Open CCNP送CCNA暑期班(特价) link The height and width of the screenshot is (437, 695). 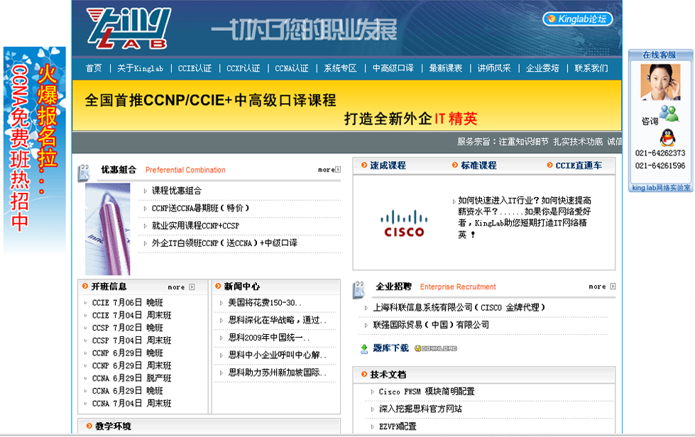click(x=200, y=208)
